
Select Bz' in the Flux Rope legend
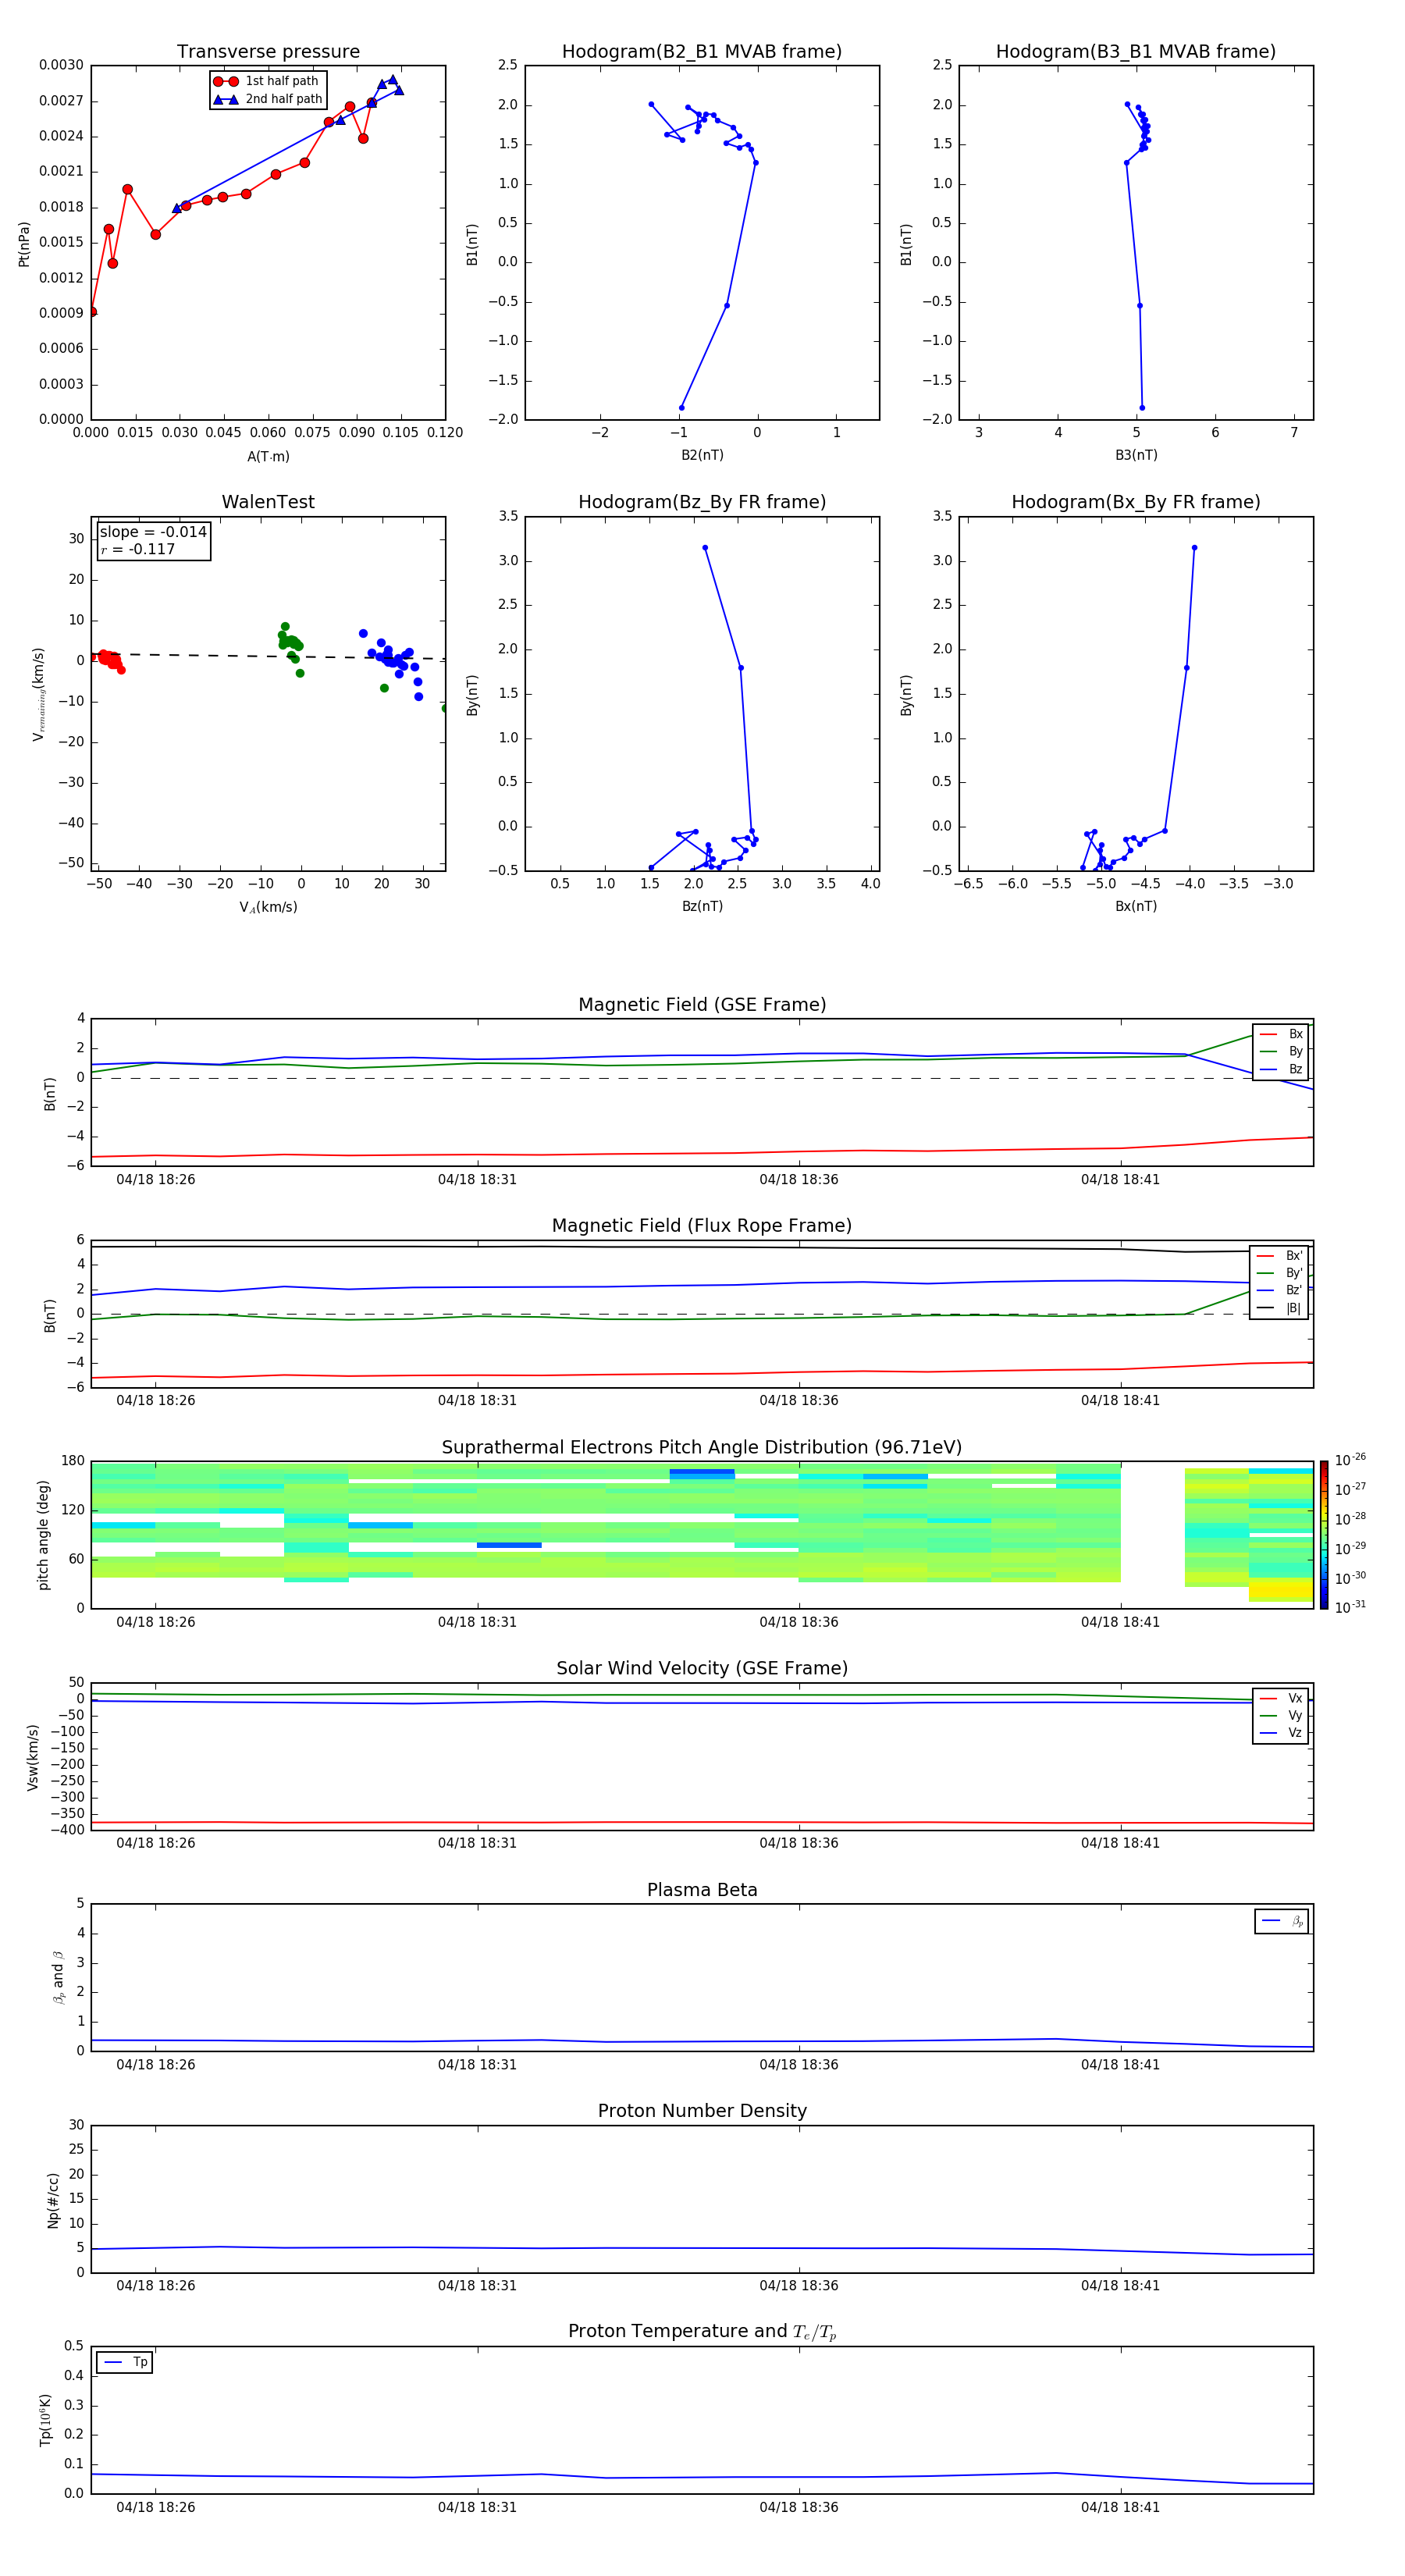[x=1280, y=1291]
